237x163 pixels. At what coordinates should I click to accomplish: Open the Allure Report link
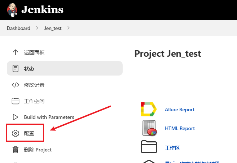[x=180, y=110]
